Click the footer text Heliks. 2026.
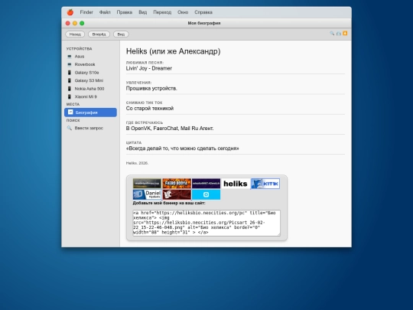 click(x=137, y=163)
